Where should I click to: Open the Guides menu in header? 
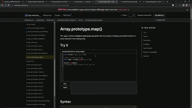pyautogui.click(x=57, y=15)
